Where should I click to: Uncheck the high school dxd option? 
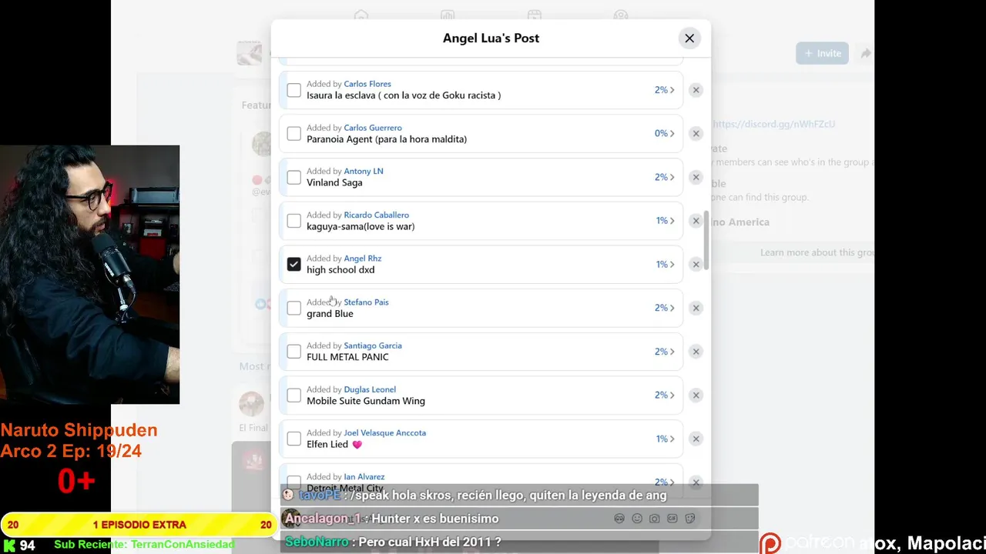(293, 265)
